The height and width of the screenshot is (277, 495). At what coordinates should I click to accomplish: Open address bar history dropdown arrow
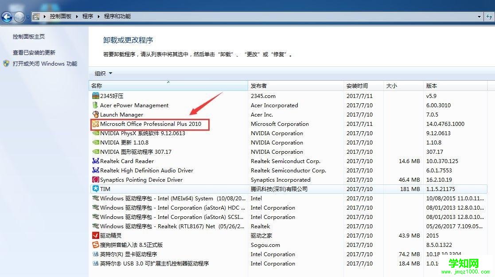click(479, 16)
